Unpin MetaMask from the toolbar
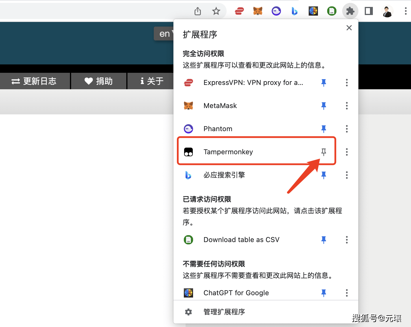411x327 pixels. click(324, 106)
